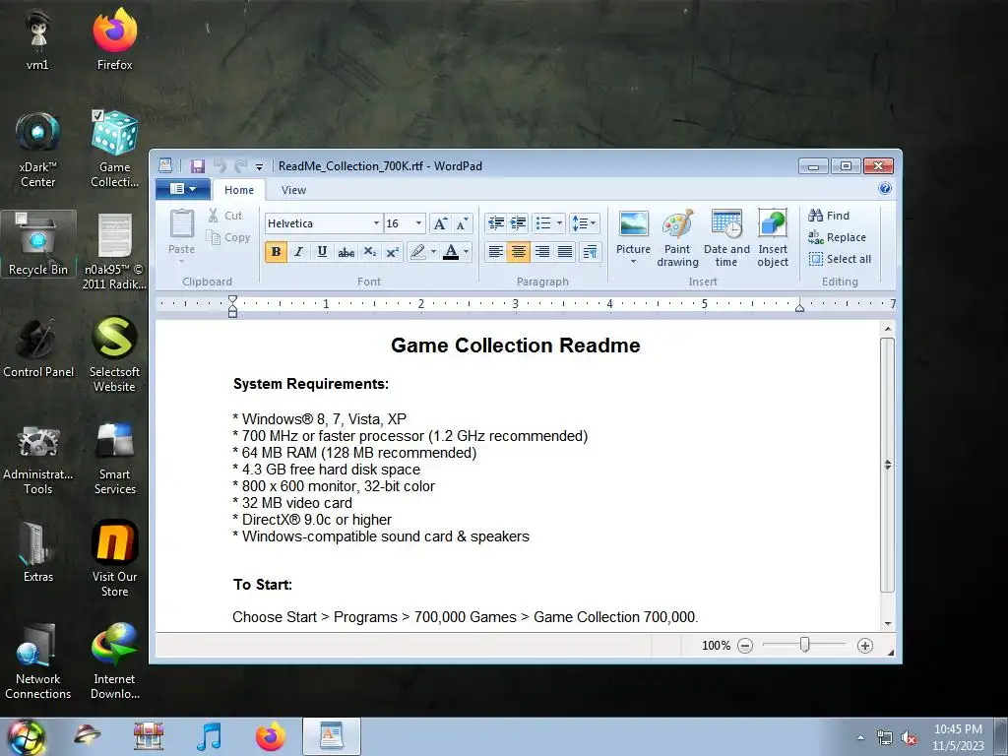The image size is (1008, 756).
Task: Click the Grow font icon
Action: (440, 223)
